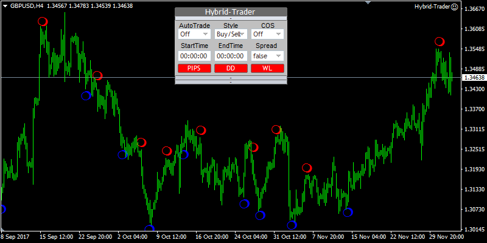
Task: Toggle the red WL button
Action: pyautogui.click(x=267, y=68)
